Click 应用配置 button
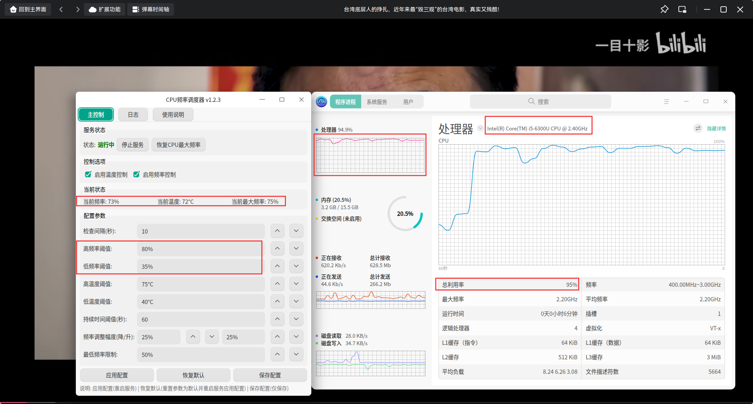753x404 pixels. coord(117,375)
